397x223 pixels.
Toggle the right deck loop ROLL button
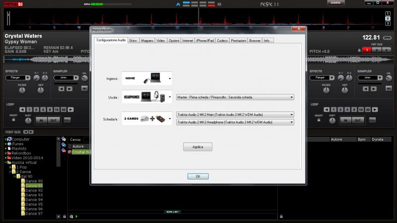point(372,120)
